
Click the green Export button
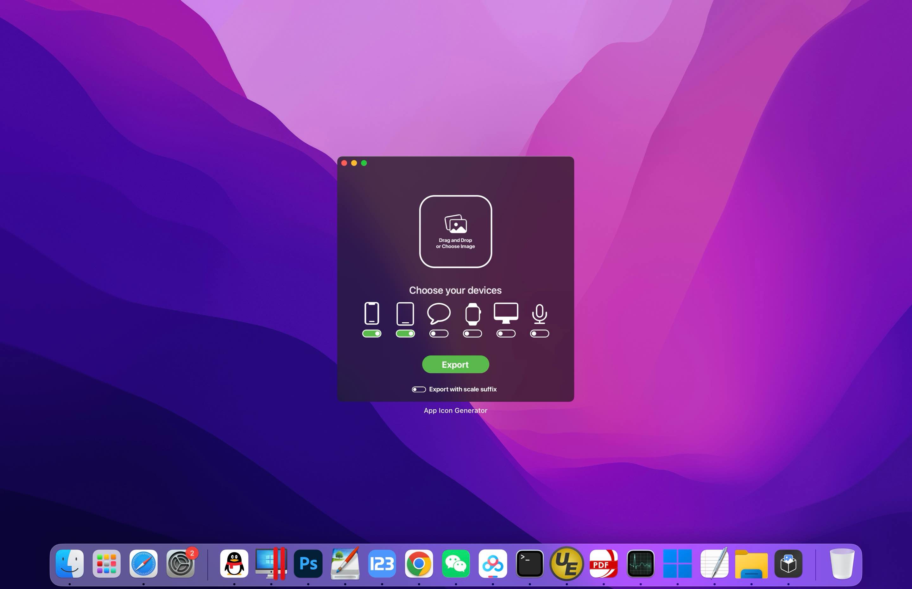coord(455,364)
